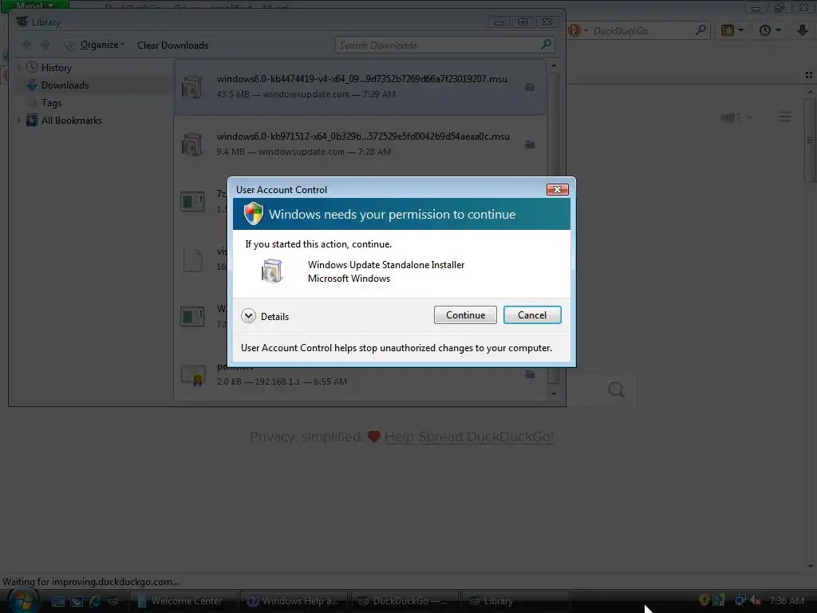The height and width of the screenshot is (613, 817).
Task: Click Library downloads list scroll down arrow
Action: pos(554,394)
